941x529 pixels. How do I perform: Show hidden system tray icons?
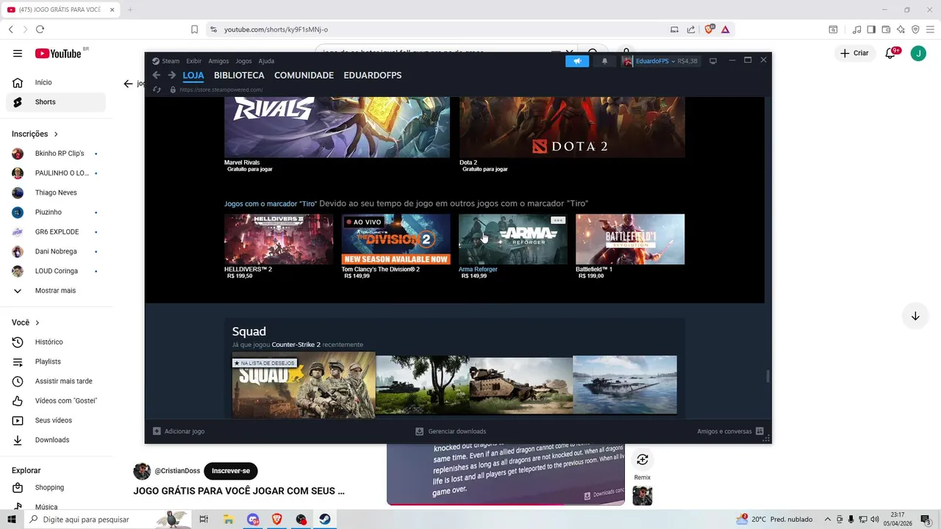coord(828,519)
